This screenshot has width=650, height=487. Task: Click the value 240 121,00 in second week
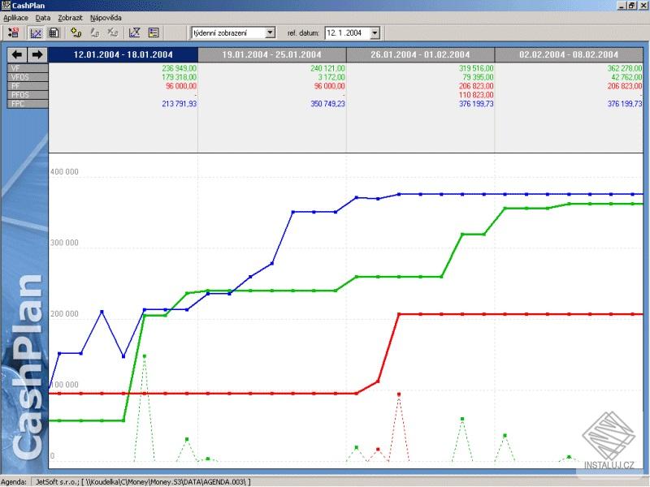[327, 68]
